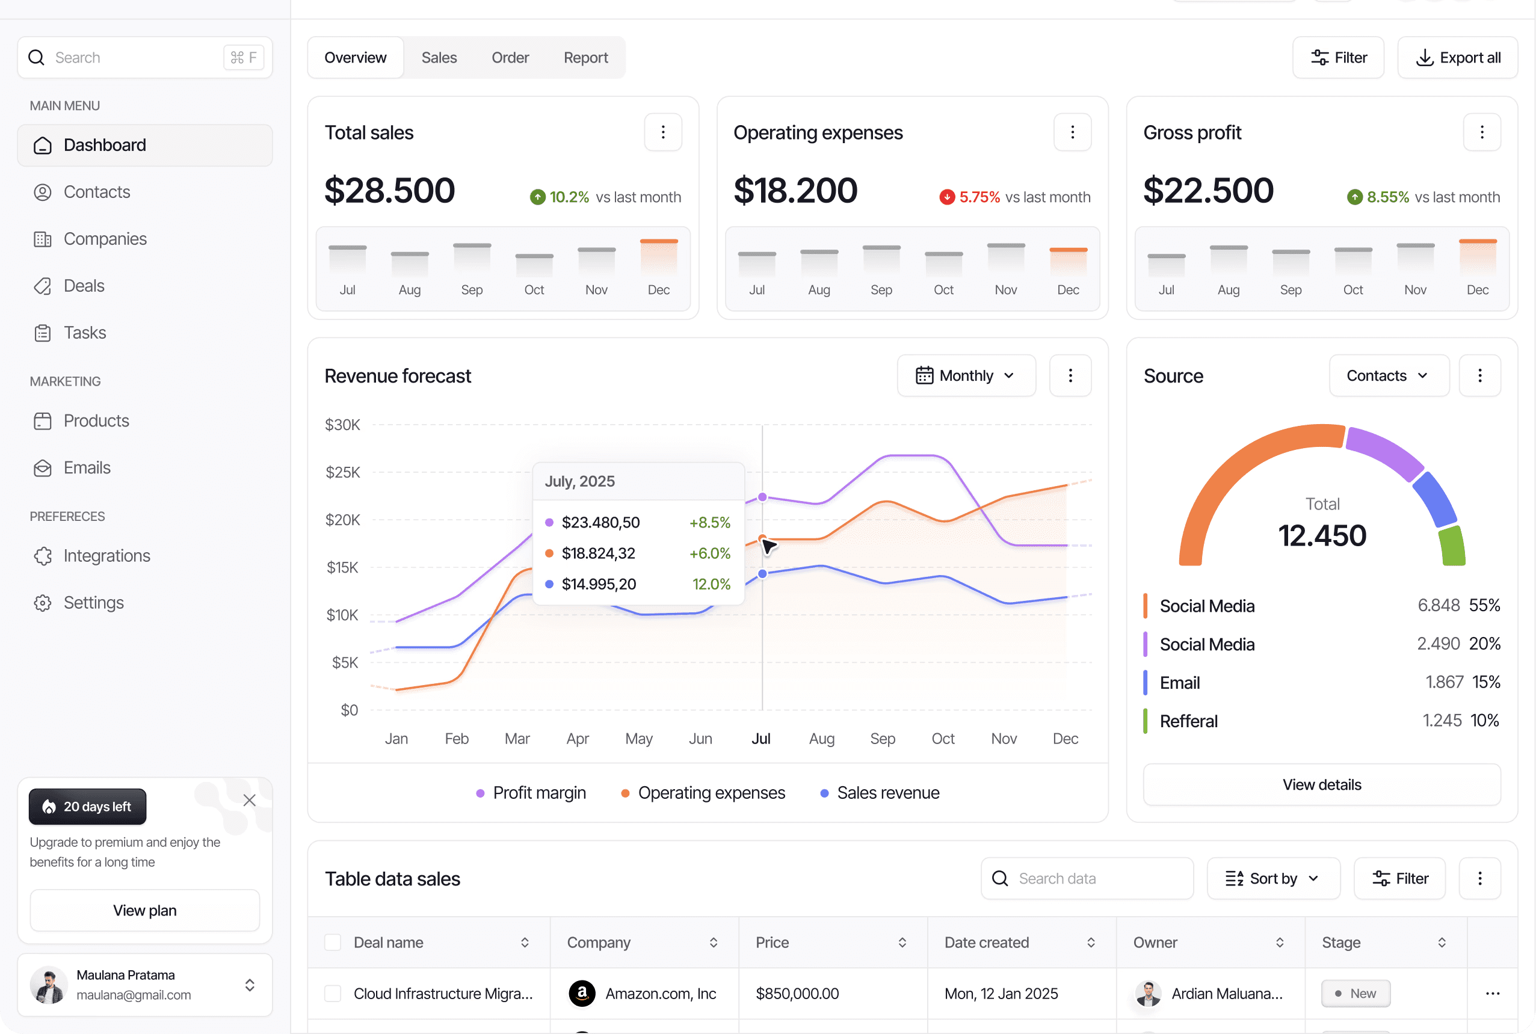Open the Deals tag icon
1536x1034 pixels.
pos(43,286)
